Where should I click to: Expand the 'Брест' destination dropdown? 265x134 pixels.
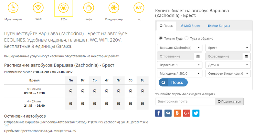[x=228, y=48]
